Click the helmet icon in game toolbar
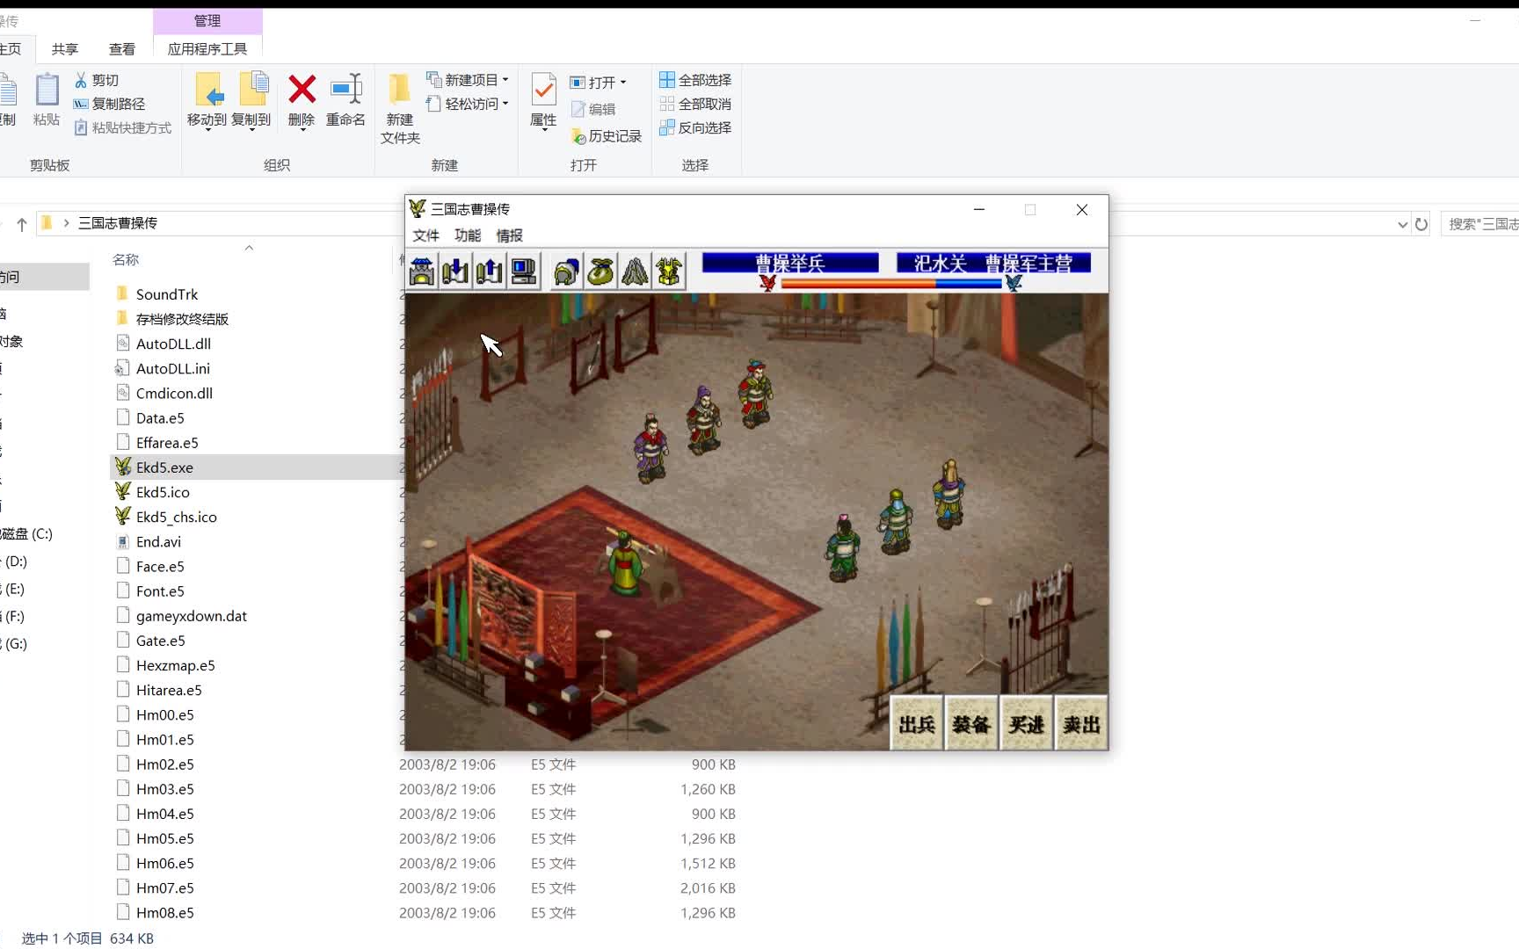The width and height of the screenshot is (1519, 949). point(567,272)
